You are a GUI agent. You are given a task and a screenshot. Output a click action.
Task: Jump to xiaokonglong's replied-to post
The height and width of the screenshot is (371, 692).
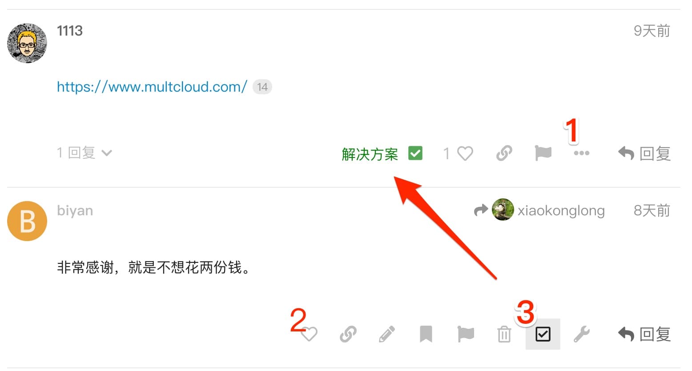539,210
